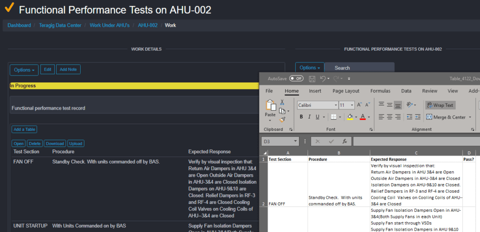The width and height of the screenshot is (480, 232).
Task: Open the Name Box D3 dropdown
Action: tap(295, 142)
